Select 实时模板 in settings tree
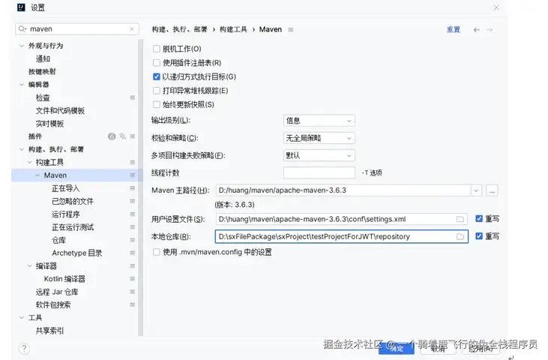Screen dimensions: 548x360 point(49,124)
